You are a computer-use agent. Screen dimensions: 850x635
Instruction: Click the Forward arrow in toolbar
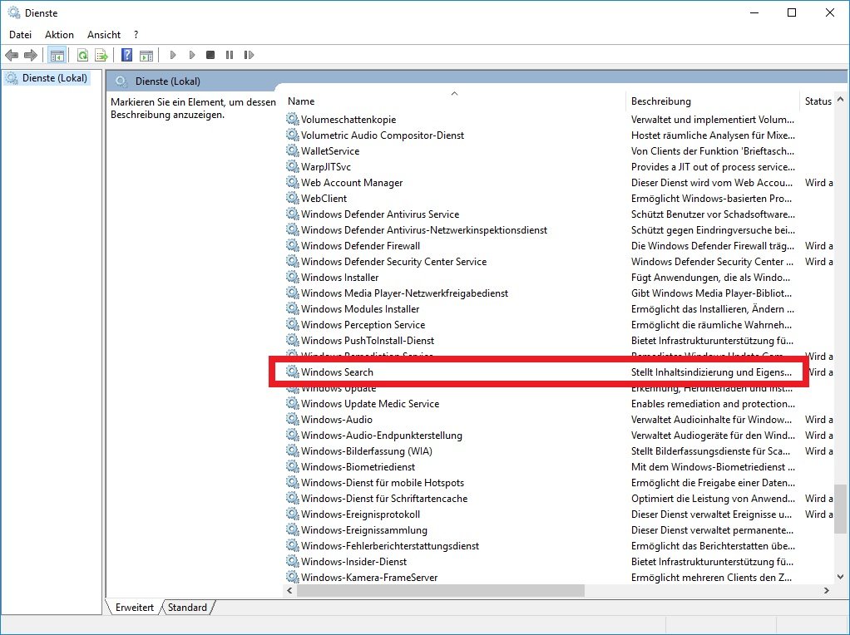coord(31,55)
